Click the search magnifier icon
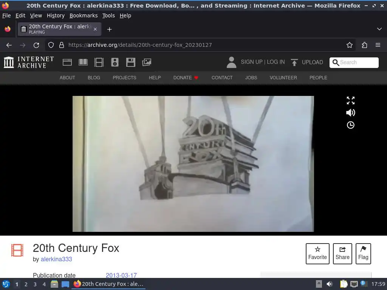The height and width of the screenshot is (290, 387). (x=336, y=62)
